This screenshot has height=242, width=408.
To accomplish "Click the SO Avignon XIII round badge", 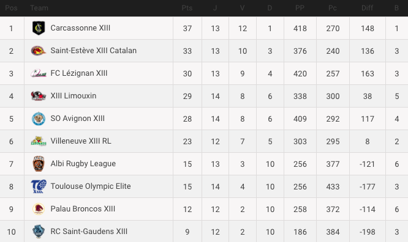I will (39, 119).
